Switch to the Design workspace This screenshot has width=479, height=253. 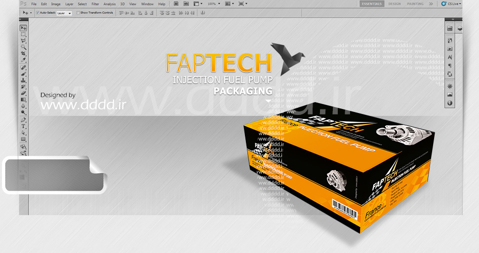pos(395,3)
